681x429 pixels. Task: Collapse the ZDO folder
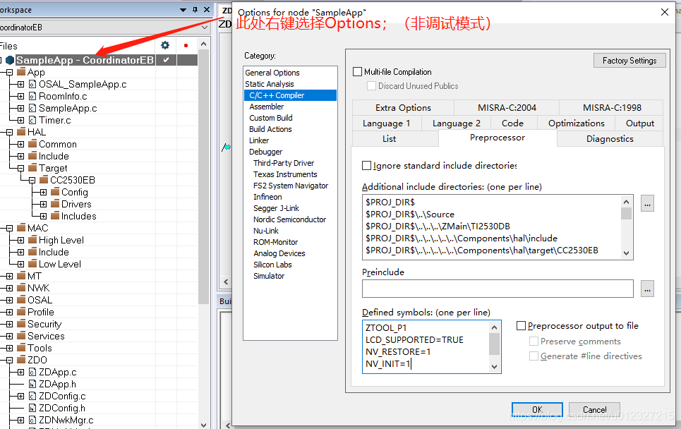pos(10,360)
